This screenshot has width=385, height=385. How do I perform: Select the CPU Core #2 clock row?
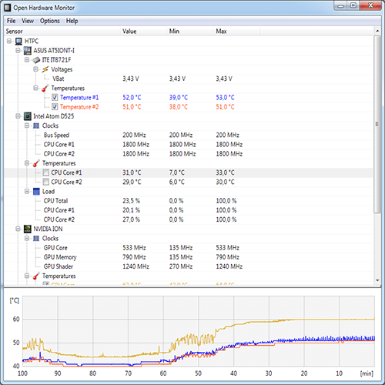[189, 154]
